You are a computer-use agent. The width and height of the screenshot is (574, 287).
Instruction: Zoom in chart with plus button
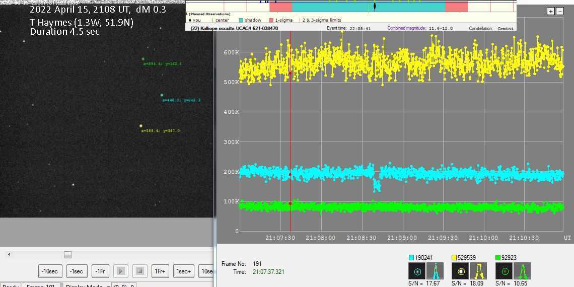551,11
